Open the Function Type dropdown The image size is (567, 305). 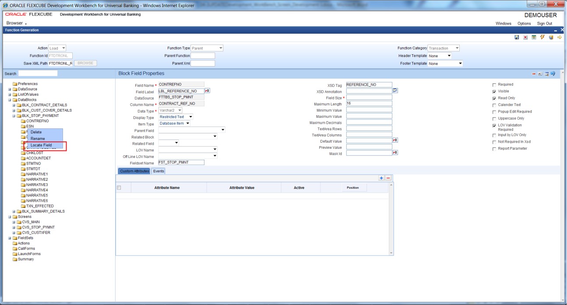click(207, 48)
